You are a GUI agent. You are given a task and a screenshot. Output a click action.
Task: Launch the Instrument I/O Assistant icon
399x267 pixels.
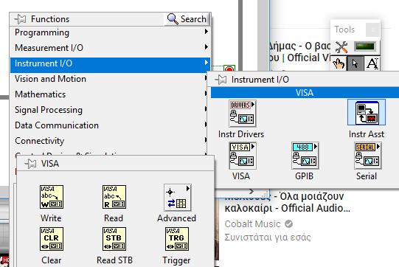[367, 113]
